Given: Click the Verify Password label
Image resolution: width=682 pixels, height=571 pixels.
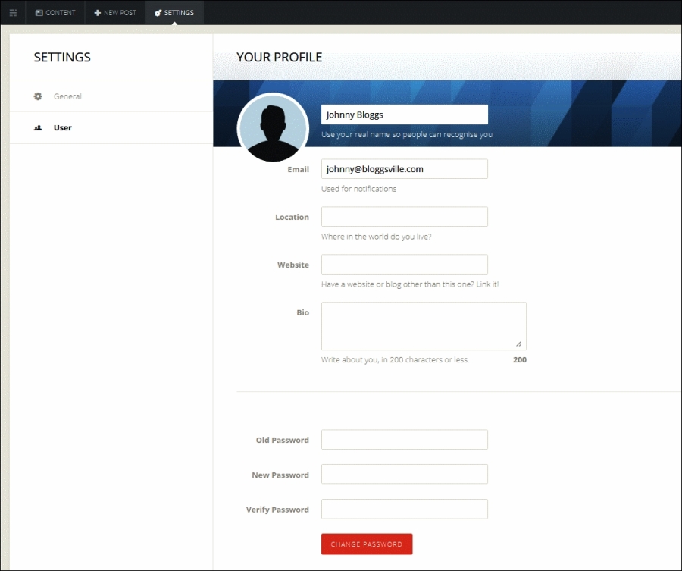Looking at the screenshot, I should pyautogui.click(x=277, y=510).
